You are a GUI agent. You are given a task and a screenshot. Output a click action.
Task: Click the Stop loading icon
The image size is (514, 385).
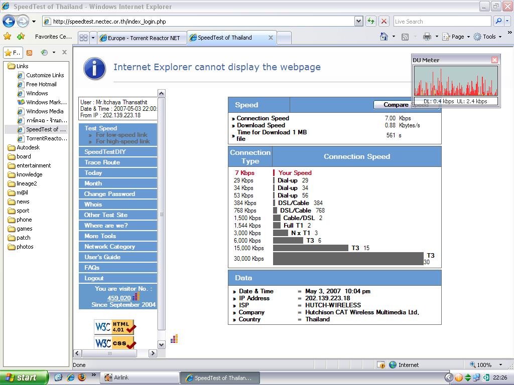click(x=384, y=21)
